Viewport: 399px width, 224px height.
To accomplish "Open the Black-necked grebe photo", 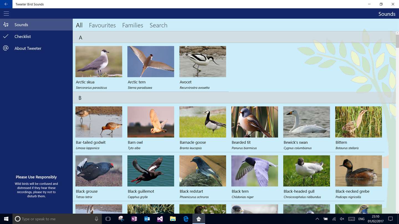I will click(x=359, y=171).
